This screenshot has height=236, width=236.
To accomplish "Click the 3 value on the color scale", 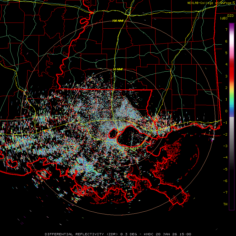I will tap(226, 76).
